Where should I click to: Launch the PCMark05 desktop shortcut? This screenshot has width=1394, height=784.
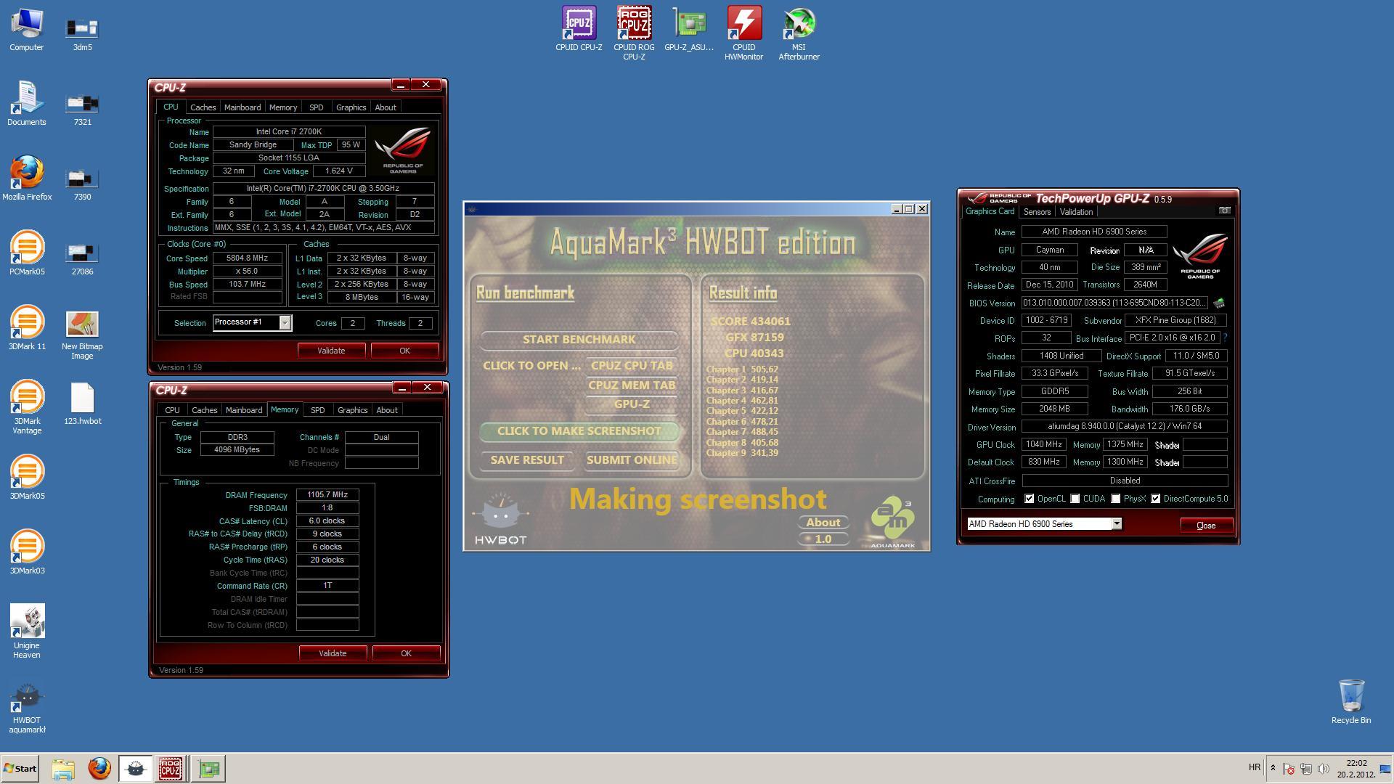(27, 254)
